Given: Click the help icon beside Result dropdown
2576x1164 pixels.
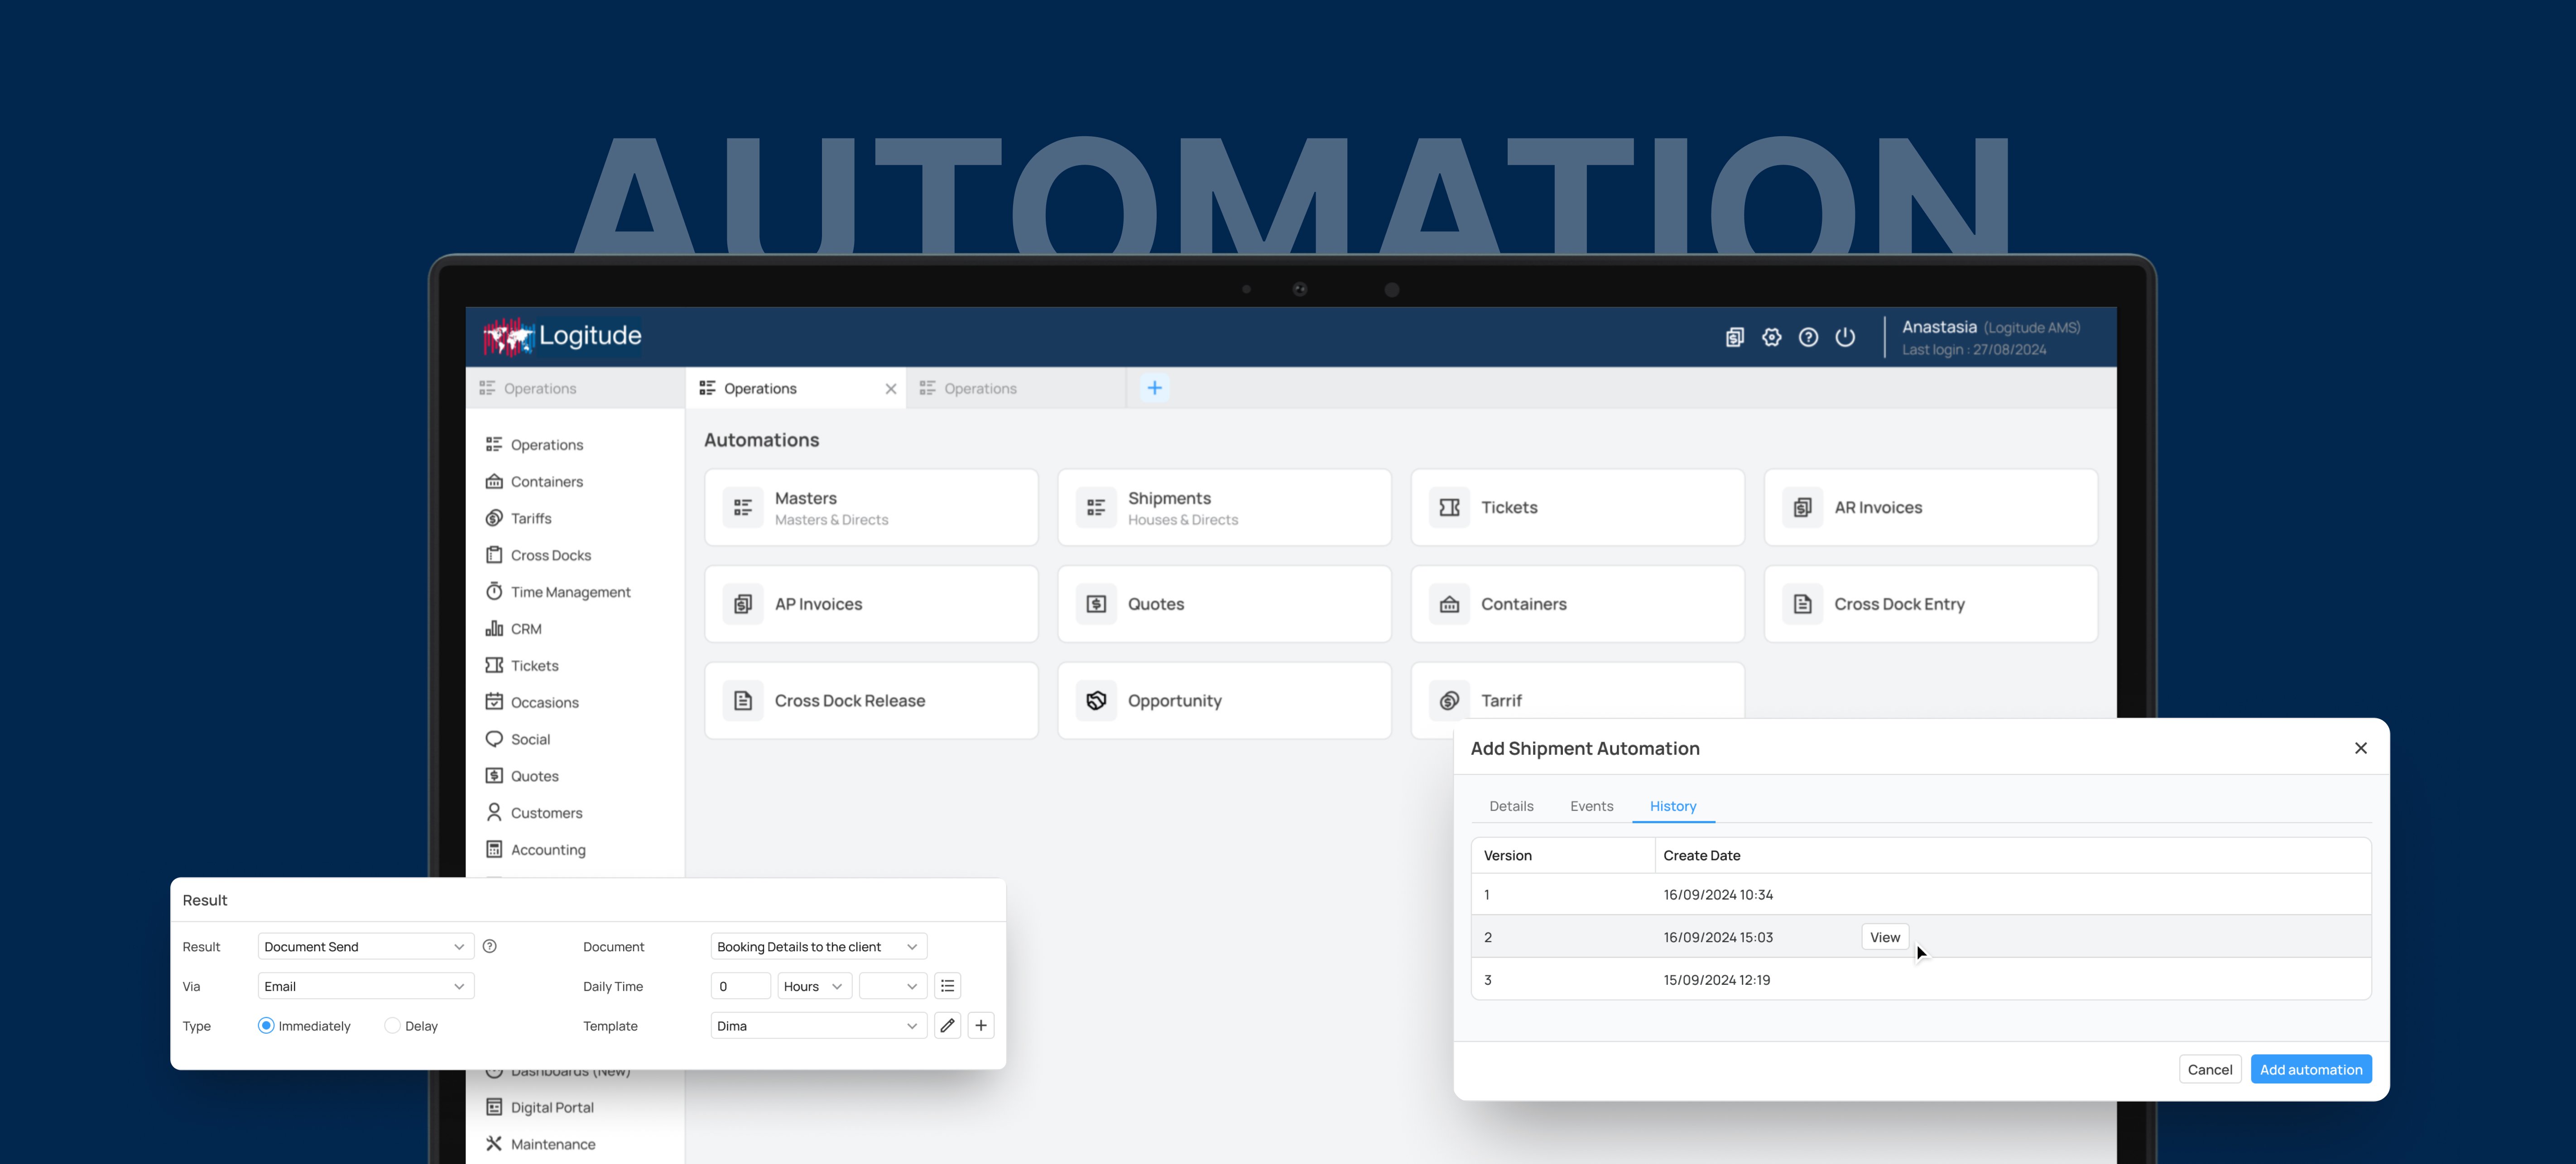Looking at the screenshot, I should [x=490, y=946].
